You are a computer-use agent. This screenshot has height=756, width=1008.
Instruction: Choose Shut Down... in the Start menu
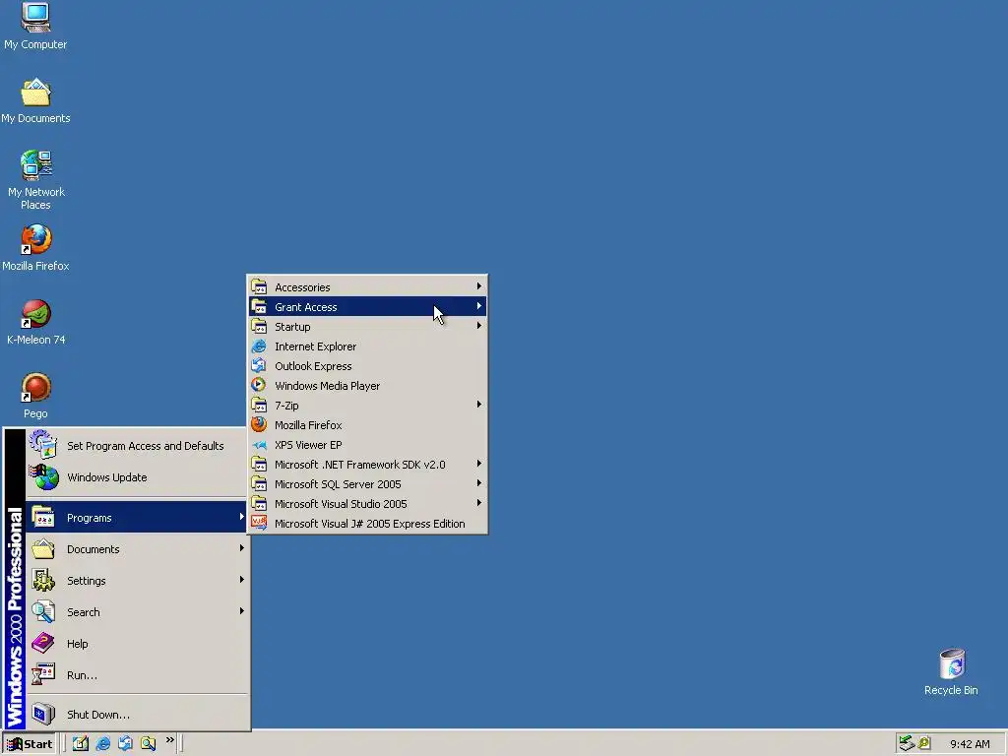click(136, 715)
